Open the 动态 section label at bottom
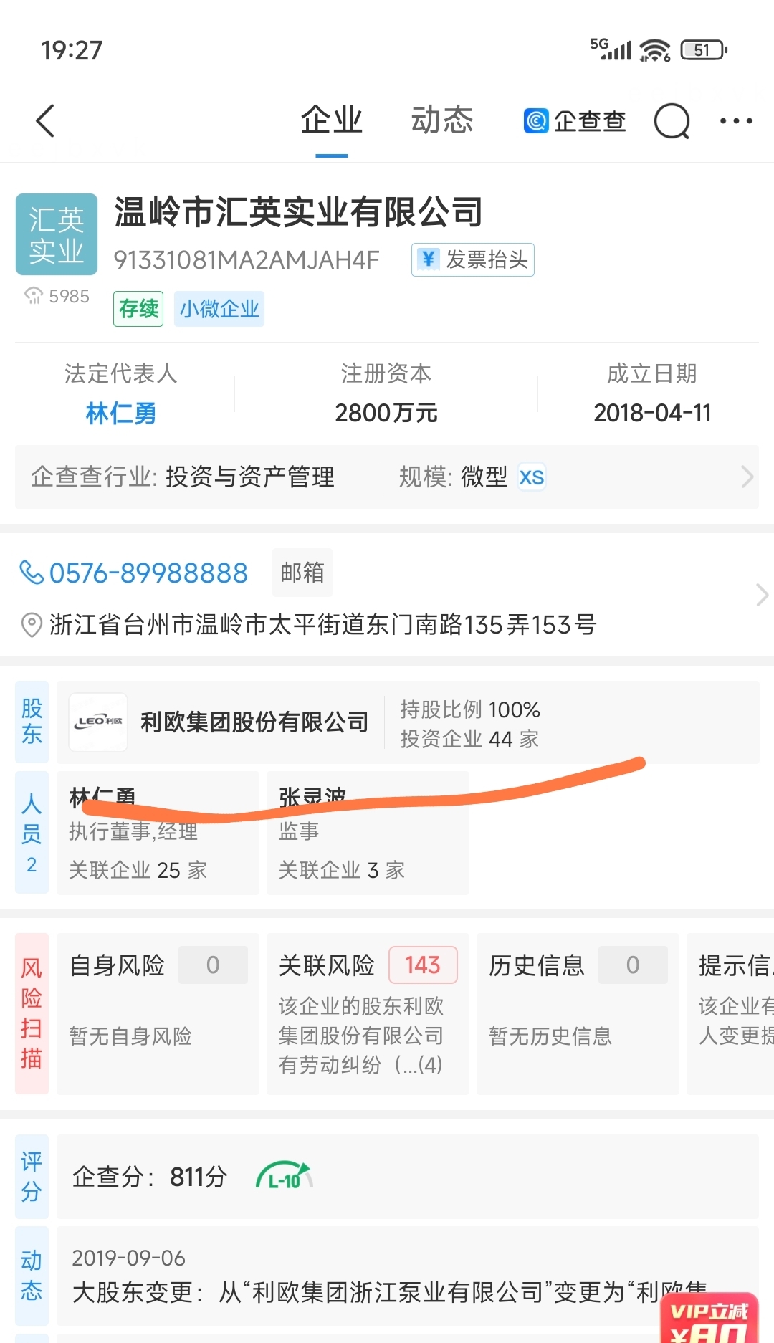This screenshot has height=1343, width=774. pos(32,1276)
